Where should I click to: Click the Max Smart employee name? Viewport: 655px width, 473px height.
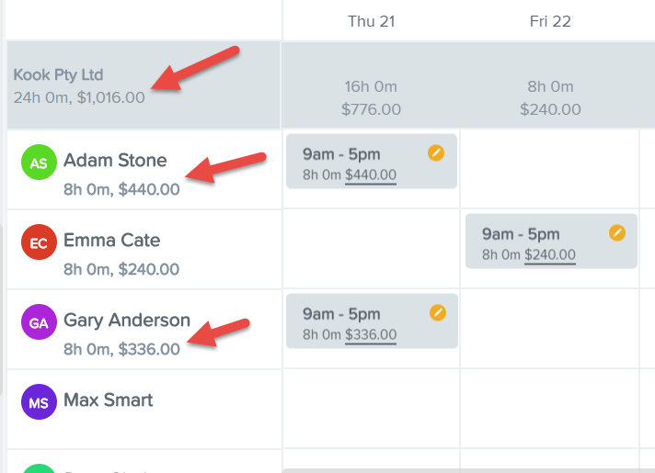109,400
